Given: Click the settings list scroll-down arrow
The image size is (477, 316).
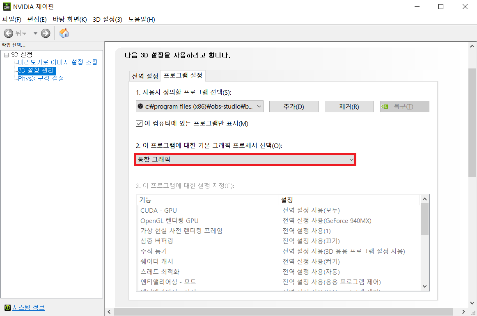Looking at the screenshot, I should (x=425, y=286).
